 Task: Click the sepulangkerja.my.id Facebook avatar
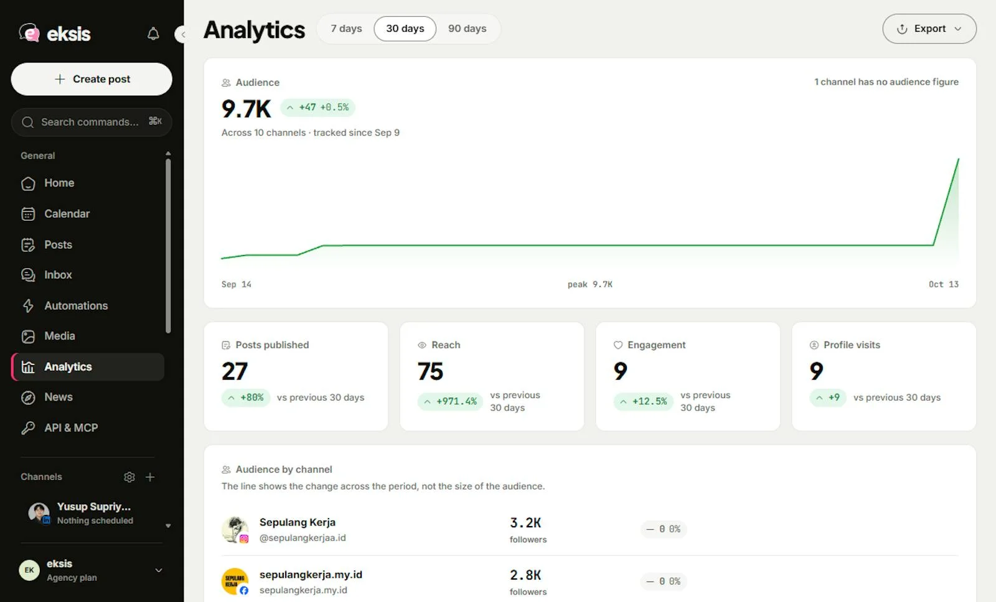click(x=235, y=581)
